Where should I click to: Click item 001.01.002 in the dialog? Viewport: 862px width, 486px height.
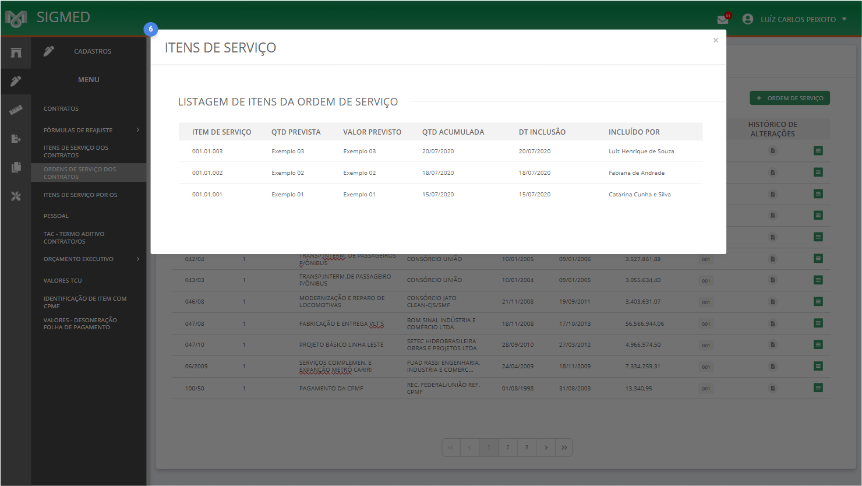click(x=207, y=172)
